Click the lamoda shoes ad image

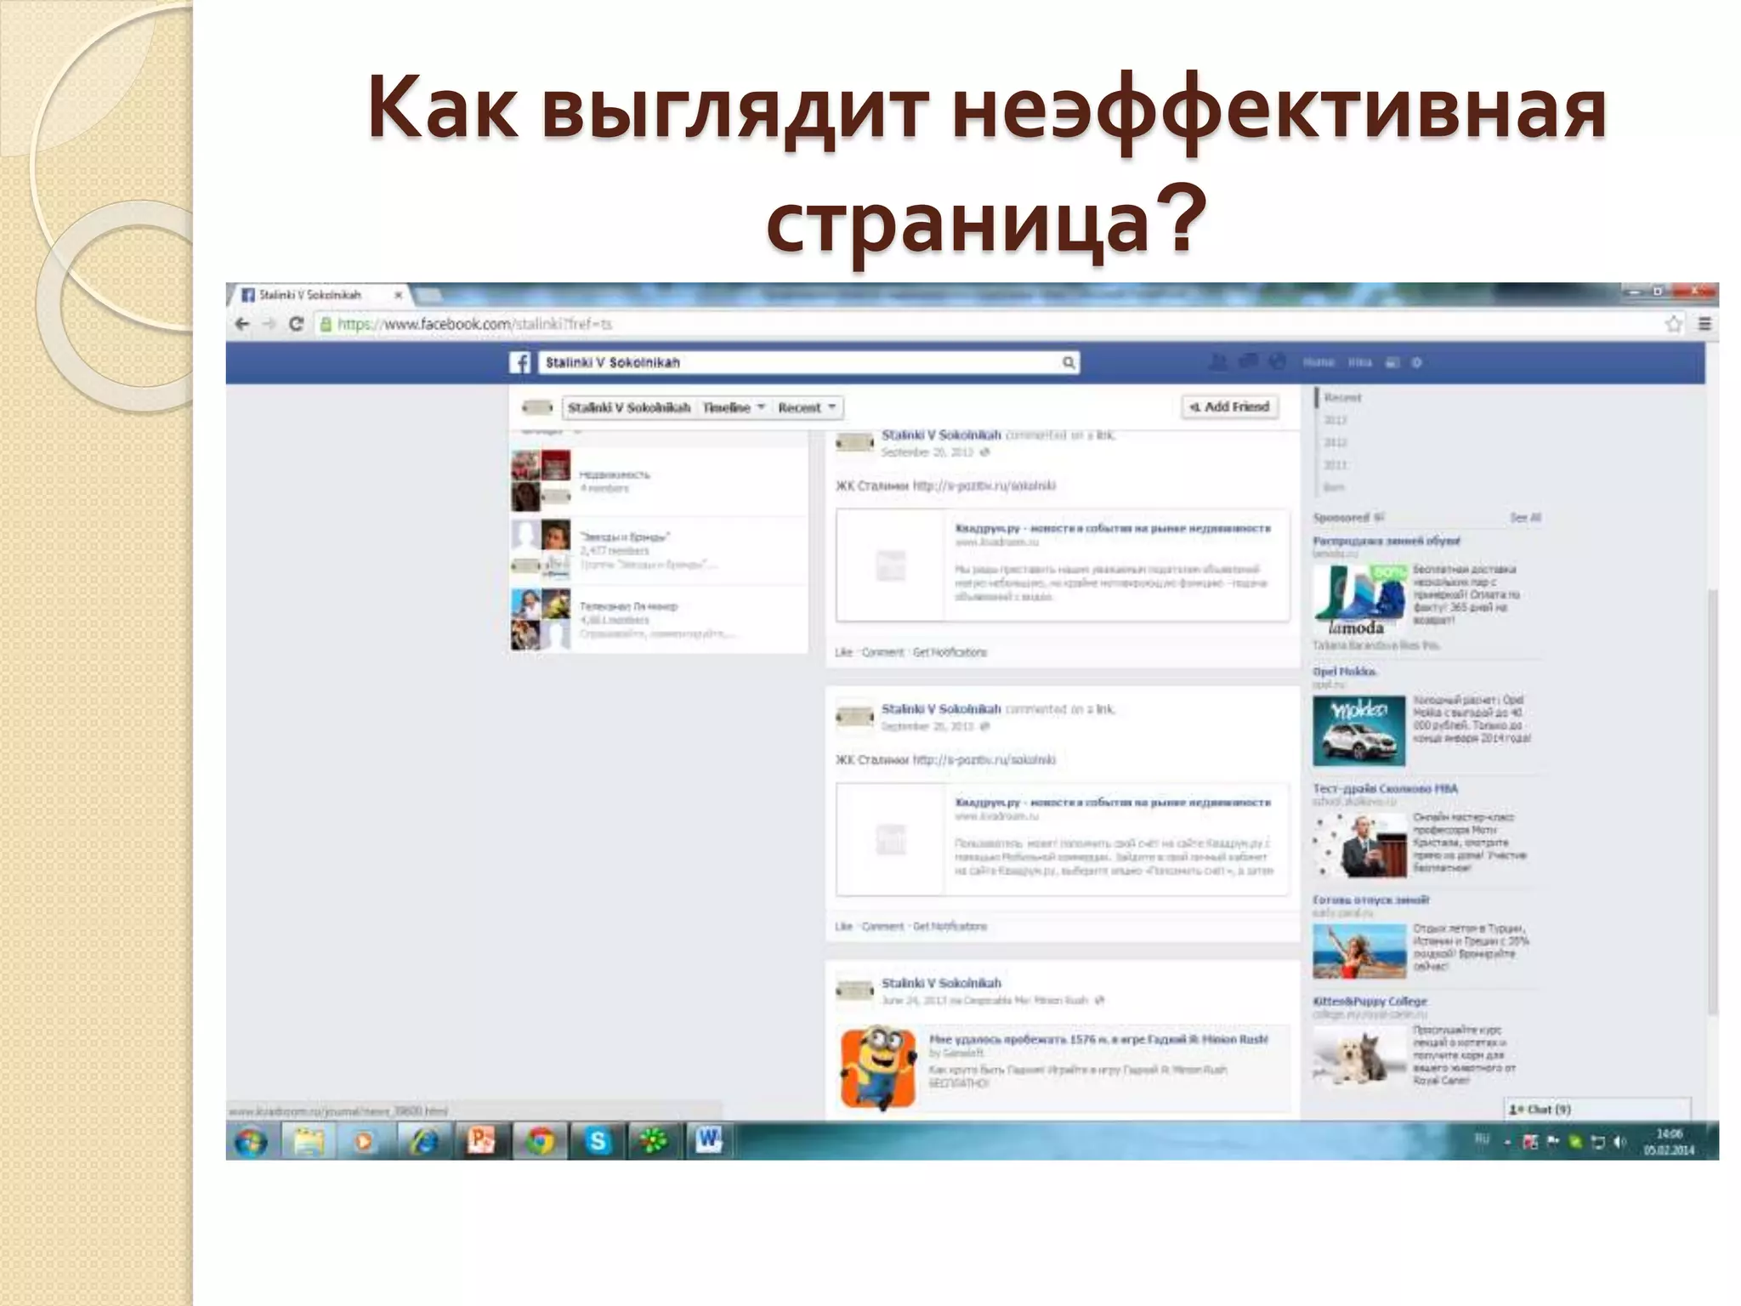tap(1358, 599)
